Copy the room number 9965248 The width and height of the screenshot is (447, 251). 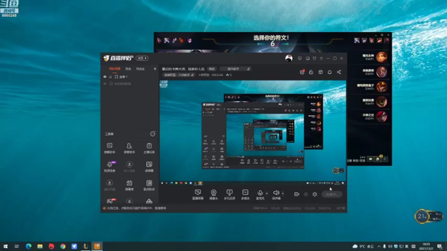(217, 75)
